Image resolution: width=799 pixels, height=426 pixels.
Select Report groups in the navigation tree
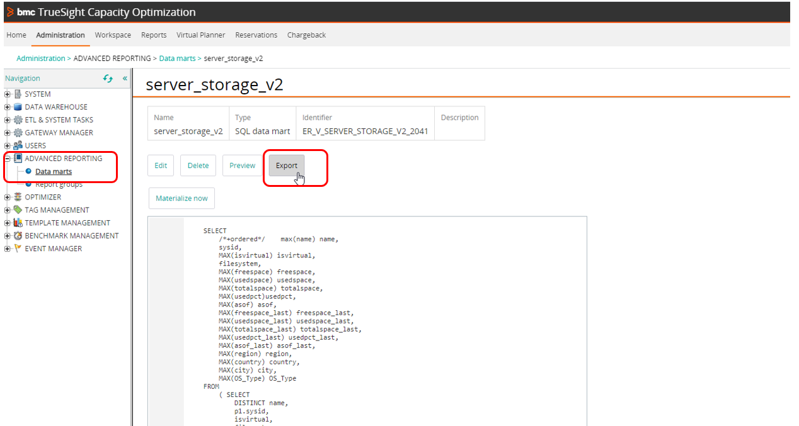click(x=59, y=184)
